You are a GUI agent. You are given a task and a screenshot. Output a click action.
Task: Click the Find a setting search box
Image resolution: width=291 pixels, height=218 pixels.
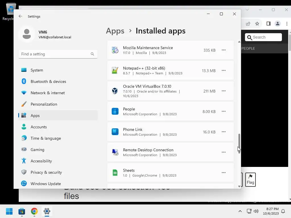coord(58,54)
